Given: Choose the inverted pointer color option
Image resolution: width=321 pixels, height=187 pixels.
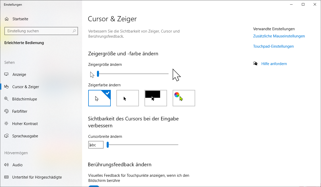Looking at the screenshot, I should tap(156, 98).
